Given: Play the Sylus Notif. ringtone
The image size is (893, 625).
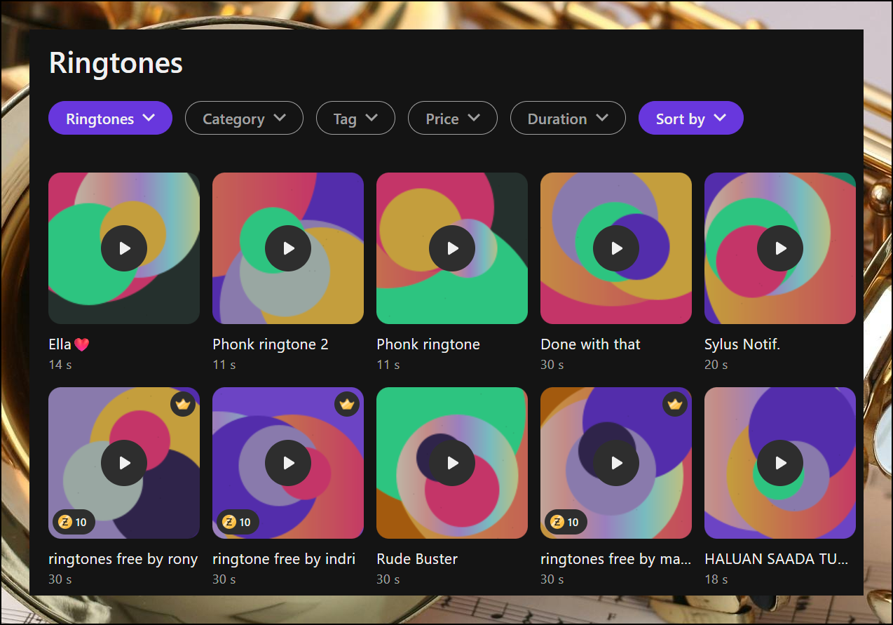Looking at the screenshot, I should [780, 248].
